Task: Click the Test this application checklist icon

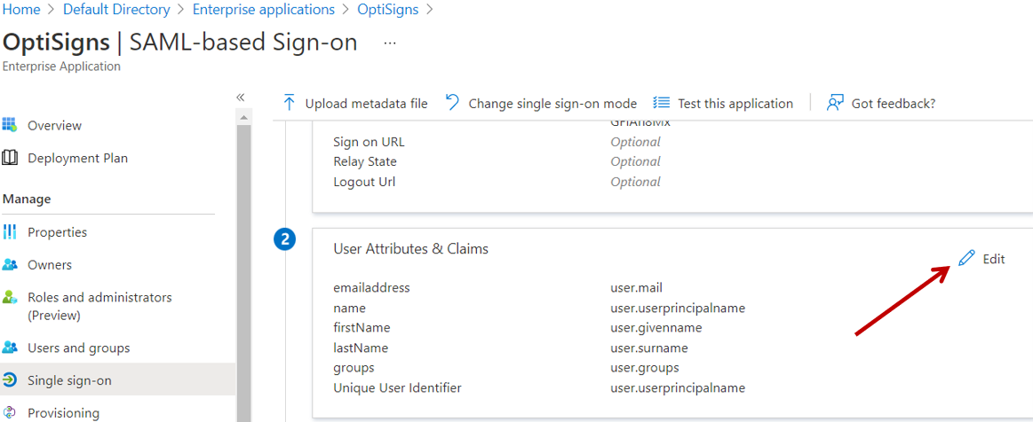Action: [661, 103]
